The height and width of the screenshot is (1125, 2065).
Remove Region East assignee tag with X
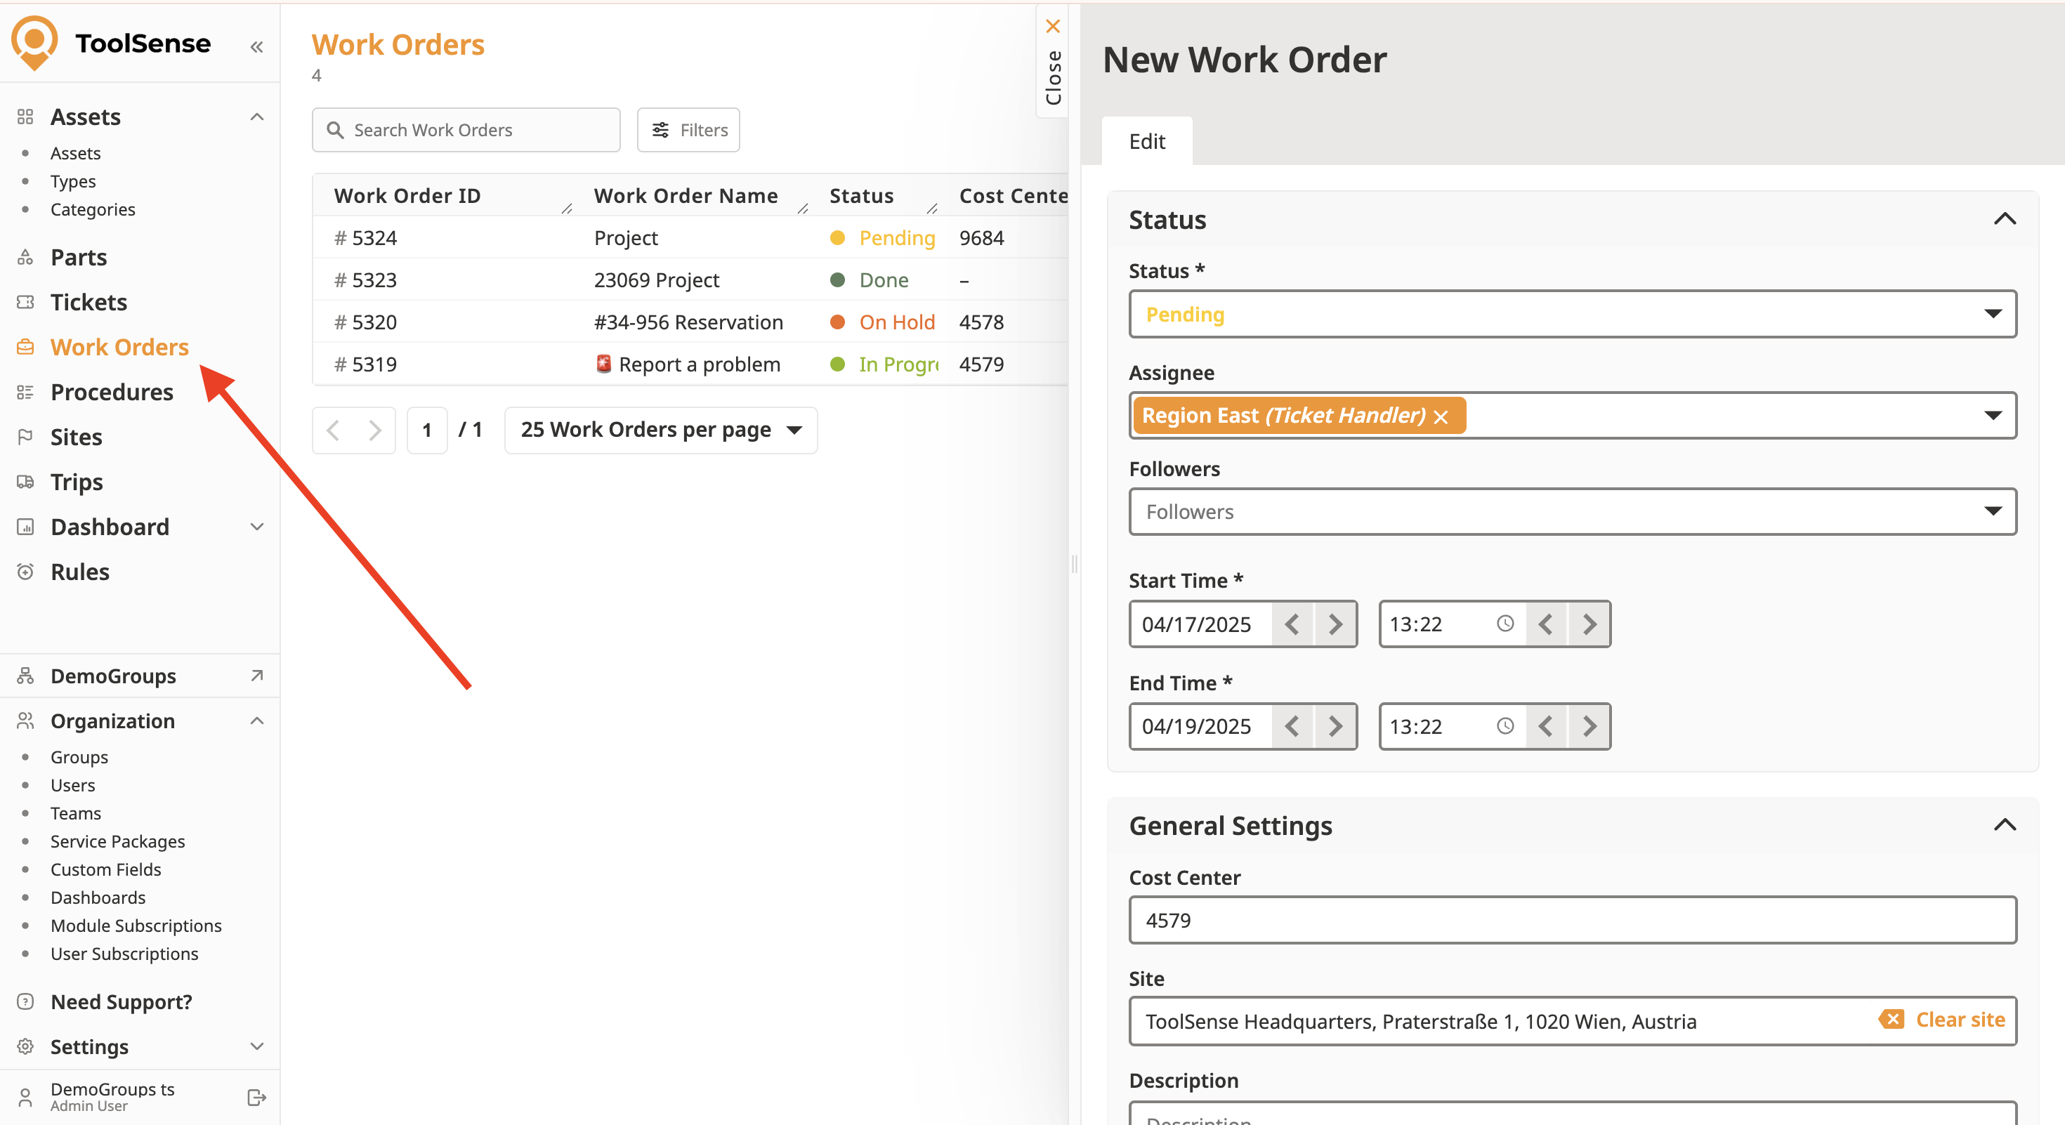click(1441, 416)
